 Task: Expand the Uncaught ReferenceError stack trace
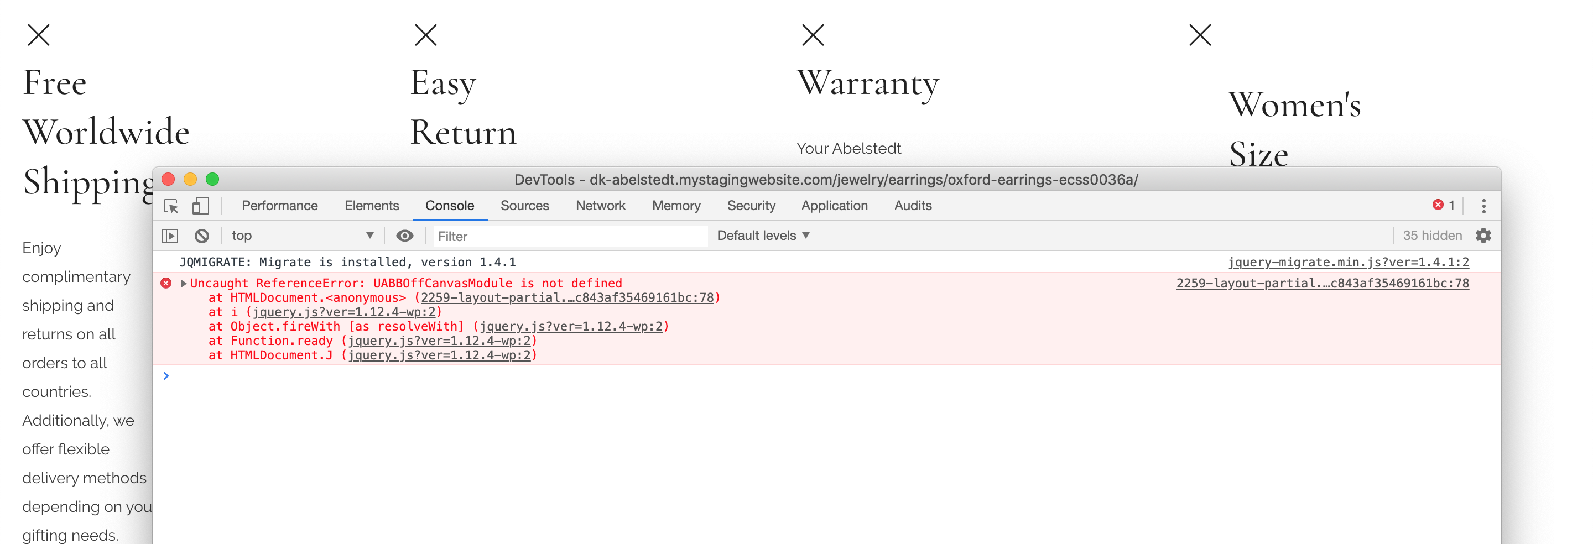point(184,283)
